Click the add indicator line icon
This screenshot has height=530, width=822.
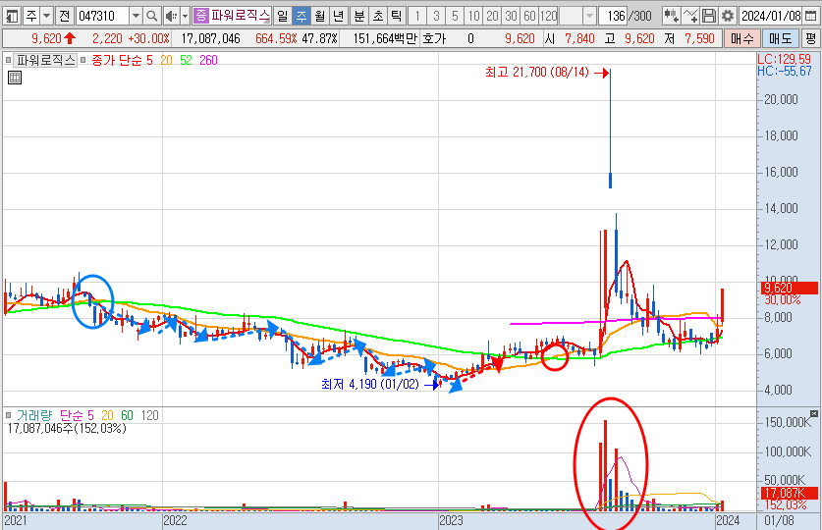pyautogui.click(x=690, y=16)
